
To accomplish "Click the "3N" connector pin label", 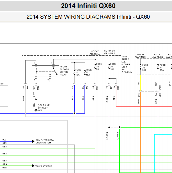I will (x=83, y=88).
